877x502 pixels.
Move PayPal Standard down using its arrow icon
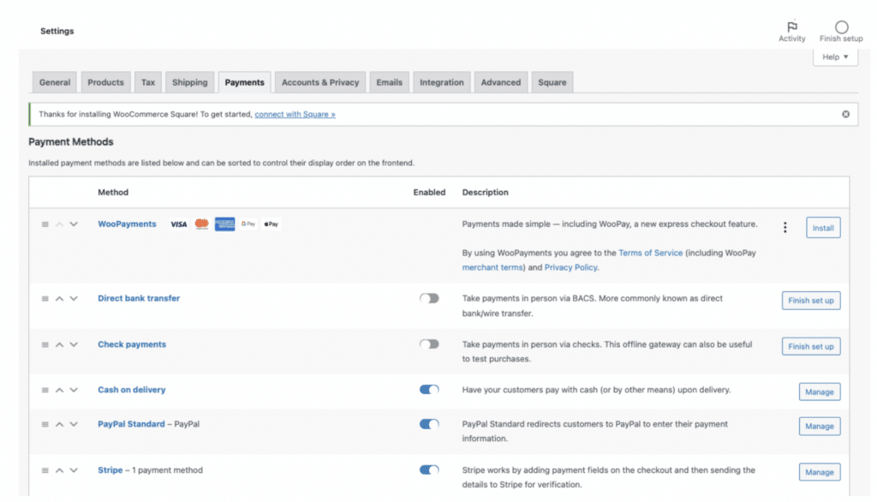tap(74, 423)
